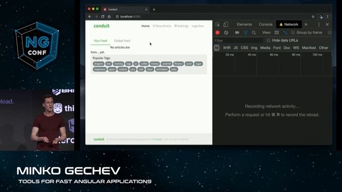Switch to the Global Feed tab
342x192 pixels.
pos(122,41)
